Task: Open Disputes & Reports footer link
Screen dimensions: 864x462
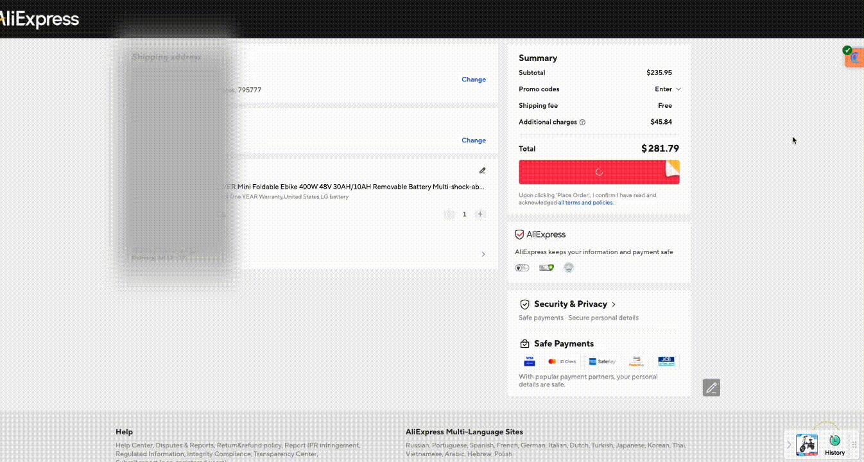Action: [185, 445]
